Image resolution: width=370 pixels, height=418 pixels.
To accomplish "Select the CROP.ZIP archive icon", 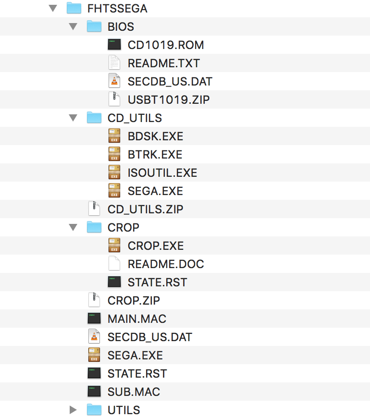I will pos(94,300).
